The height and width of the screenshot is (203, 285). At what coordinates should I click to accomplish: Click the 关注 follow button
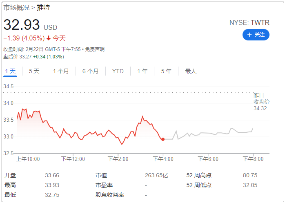coord(256,35)
